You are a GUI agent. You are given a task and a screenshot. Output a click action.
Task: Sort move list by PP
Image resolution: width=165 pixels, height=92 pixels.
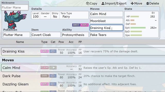point(80,42)
